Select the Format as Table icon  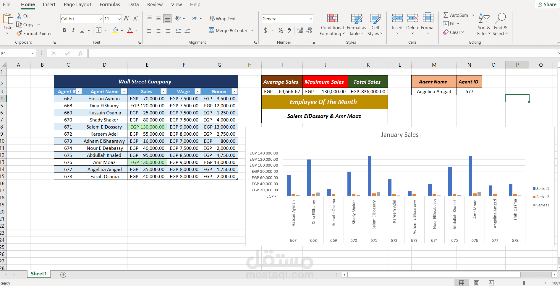(356, 24)
